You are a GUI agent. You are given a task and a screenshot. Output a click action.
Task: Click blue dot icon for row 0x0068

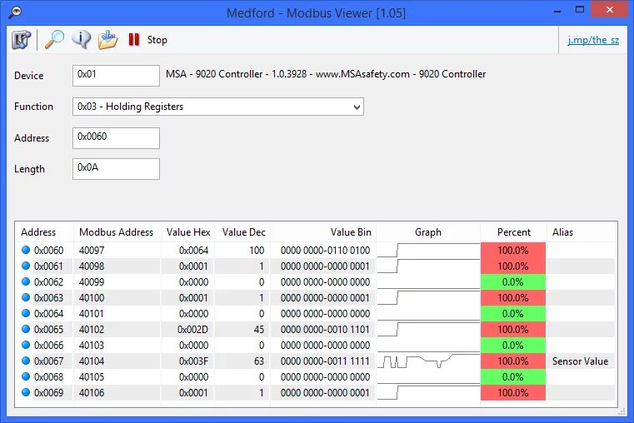tap(26, 376)
